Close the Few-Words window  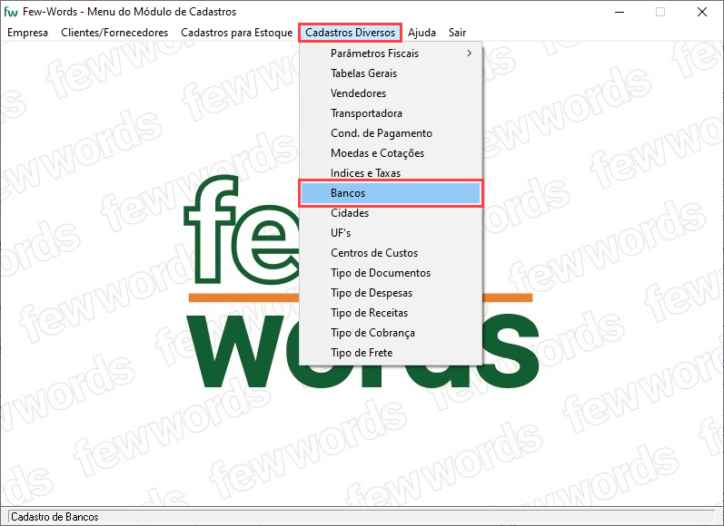pyautogui.click(x=702, y=12)
